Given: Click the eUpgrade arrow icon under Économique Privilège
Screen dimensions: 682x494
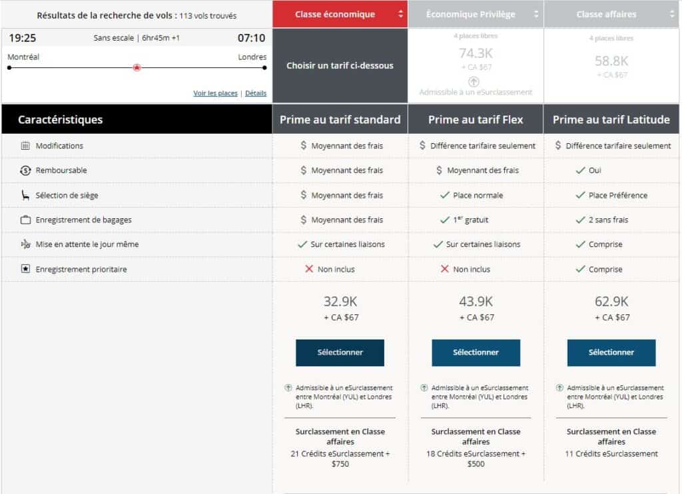Looking at the screenshot, I should (474, 81).
